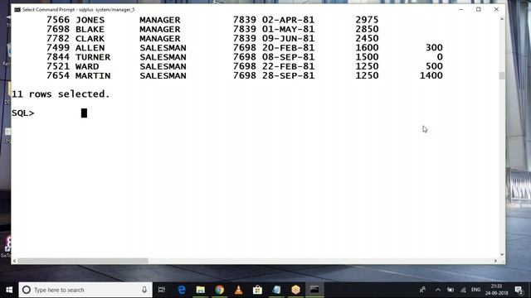Open the People icon in system tray

[422, 290]
